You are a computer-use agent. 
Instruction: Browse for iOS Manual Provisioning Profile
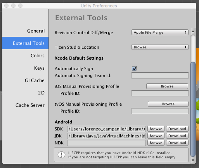167,86
